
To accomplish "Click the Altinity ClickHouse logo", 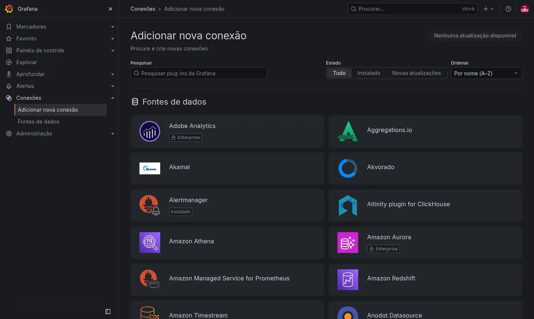I will tap(348, 205).
